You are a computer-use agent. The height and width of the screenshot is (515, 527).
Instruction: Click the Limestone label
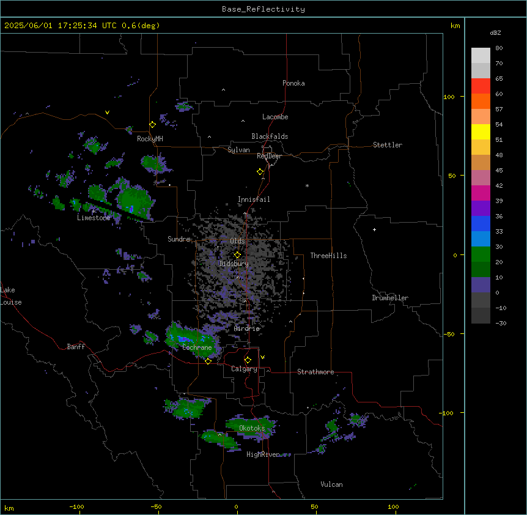[x=94, y=218]
